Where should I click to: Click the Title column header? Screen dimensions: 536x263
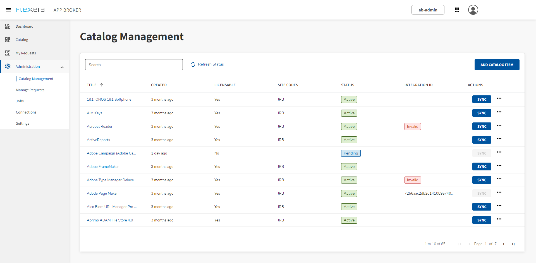pyautogui.click(x=92, y=85)
